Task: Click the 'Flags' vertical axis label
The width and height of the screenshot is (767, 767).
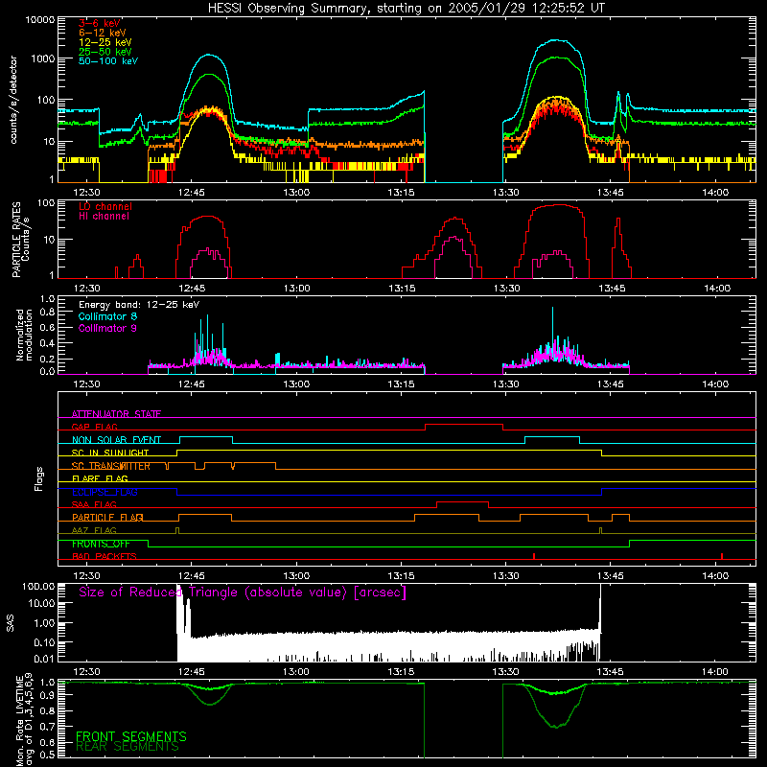Action: 39,478
